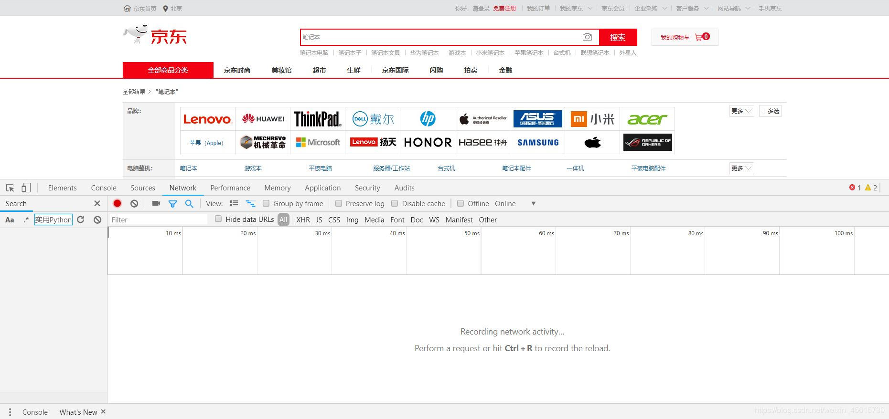Choose the Republic of Gamers brand
Image resolution: width=889 pixels, height=419 pixels.
(x=647, y=142)
